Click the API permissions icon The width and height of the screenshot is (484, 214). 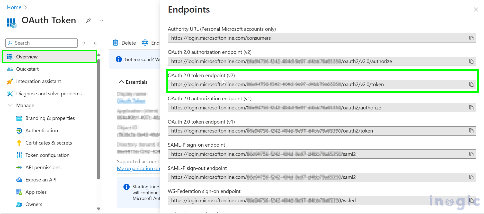pyautogui.click(x=19, y=168)
